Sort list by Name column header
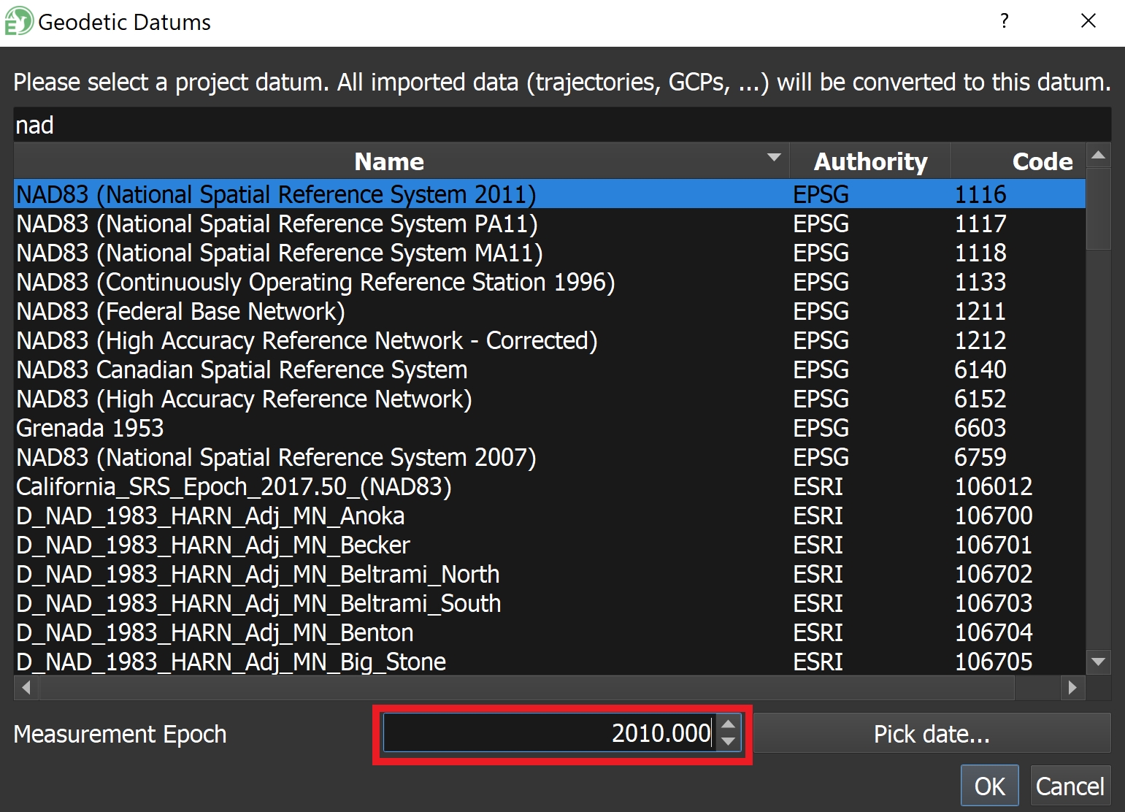1125x812 pixels. 389,161
